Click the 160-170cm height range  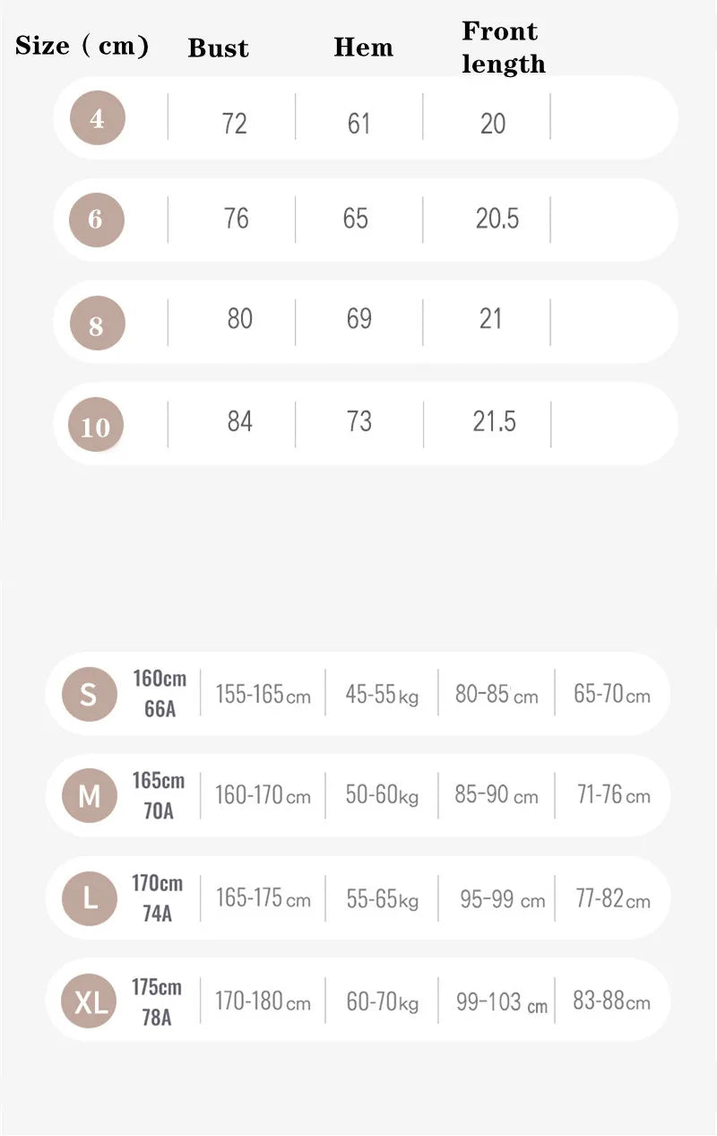point(263,795)
